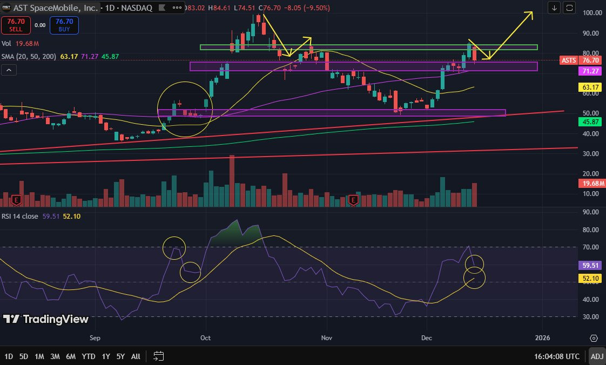Select the 3M time range
This screenshot has height=365, width=606.
[x=55, y=356]
